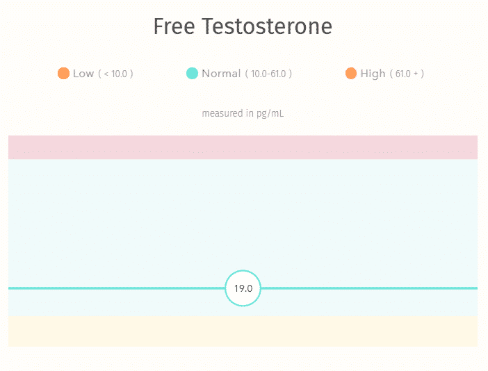This screenshot has width=488, height=371.
Task: Click the High range text 61.0 +
Action: tap(407, 74)
